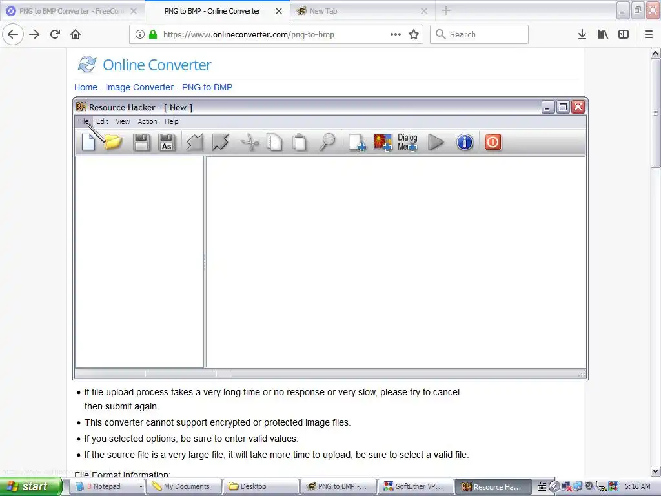Image resolution: width=661 pixels, height=496 pixels.
Task: Click the Resource Hacker taskbar button
Action: 493,486
